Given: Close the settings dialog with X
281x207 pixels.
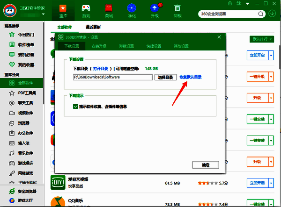Looking at the screenshot, I should [x=219, y=37].
